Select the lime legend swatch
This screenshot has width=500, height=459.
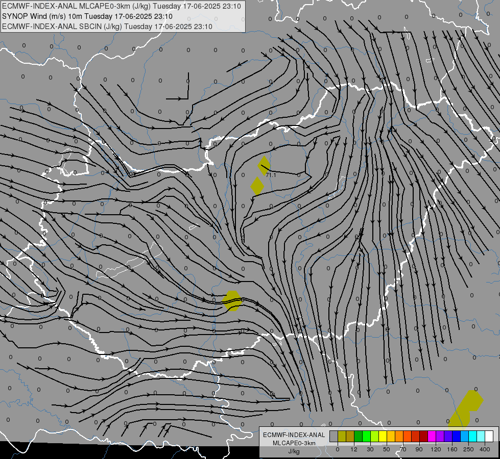click(x=375, y=437)
